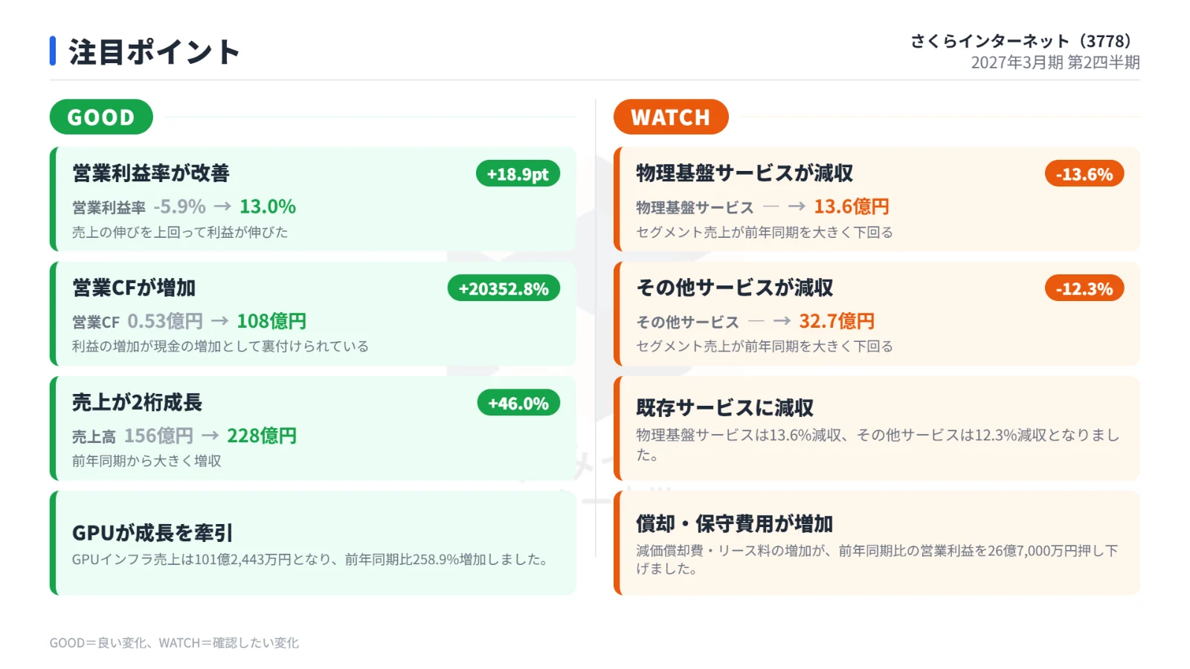Click the heading その他サービスが減収
The height and width of the screenshot is (669, 1190).
(735, 288)
